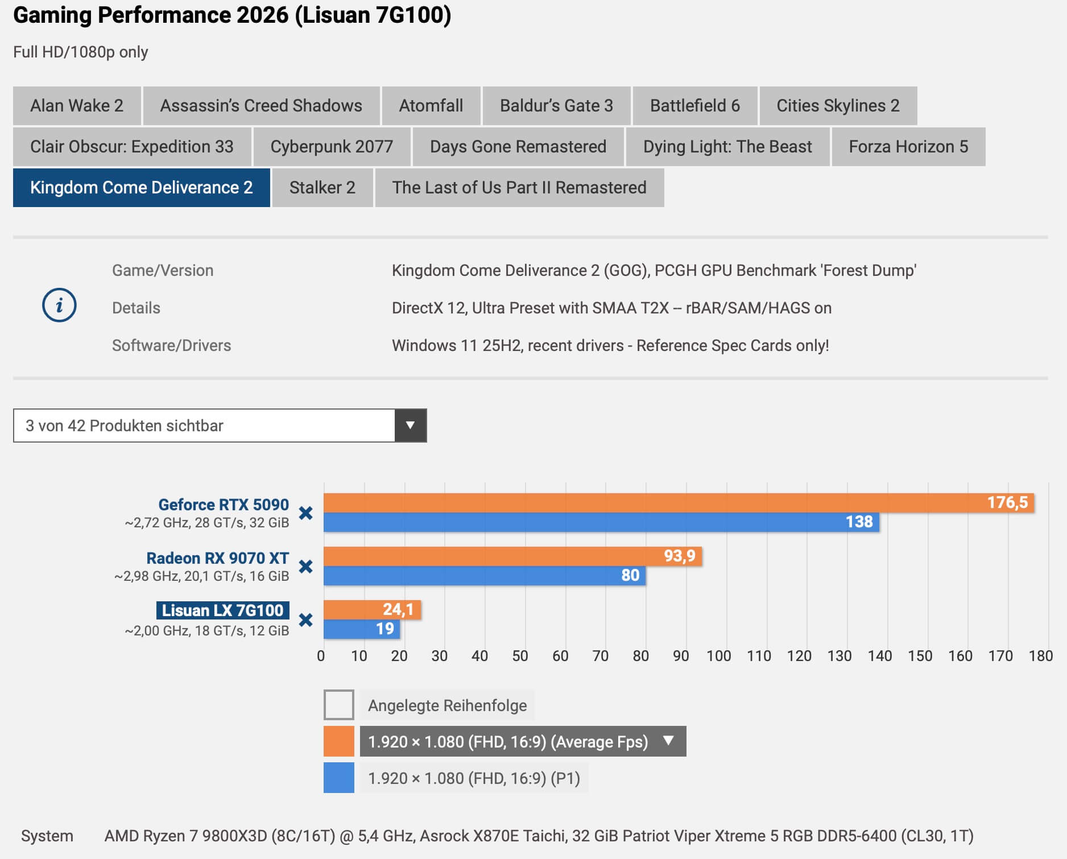Click the 'Game/Version' label
Viewport: 1067px width, 859px height.
[x=163, y=270]
